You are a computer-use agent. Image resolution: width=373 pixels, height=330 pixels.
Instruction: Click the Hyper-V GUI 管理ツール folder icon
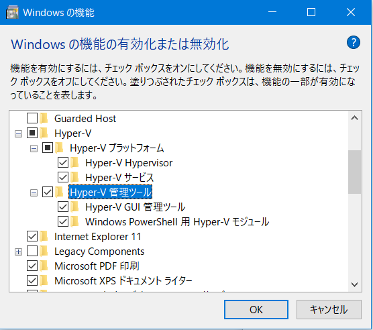pos(75,207)
